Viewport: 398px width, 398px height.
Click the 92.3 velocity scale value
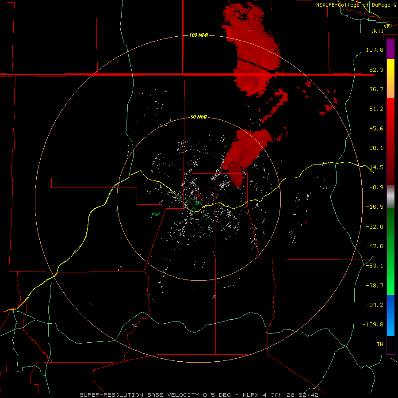[376, 69]
